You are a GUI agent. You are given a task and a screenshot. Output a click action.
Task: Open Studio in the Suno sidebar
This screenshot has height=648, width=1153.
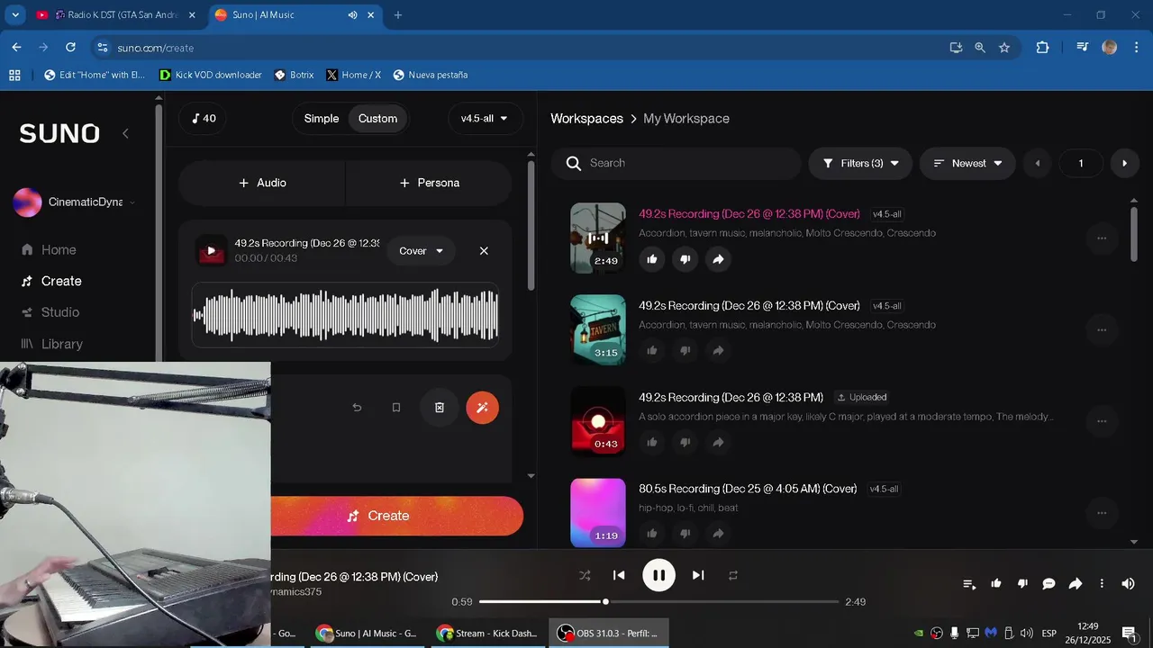point(50,312)
